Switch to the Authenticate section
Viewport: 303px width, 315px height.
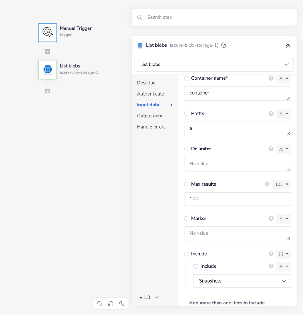(150, 94)
